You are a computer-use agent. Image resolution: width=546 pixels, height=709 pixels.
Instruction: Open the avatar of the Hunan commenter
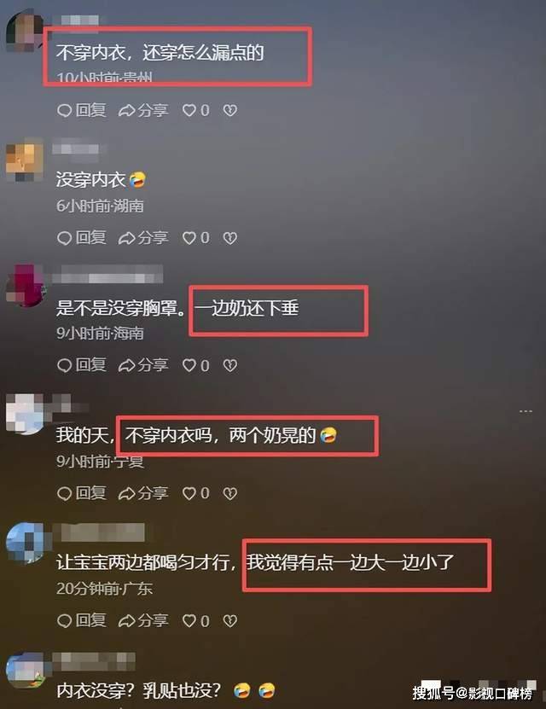(x=25, y=160)
